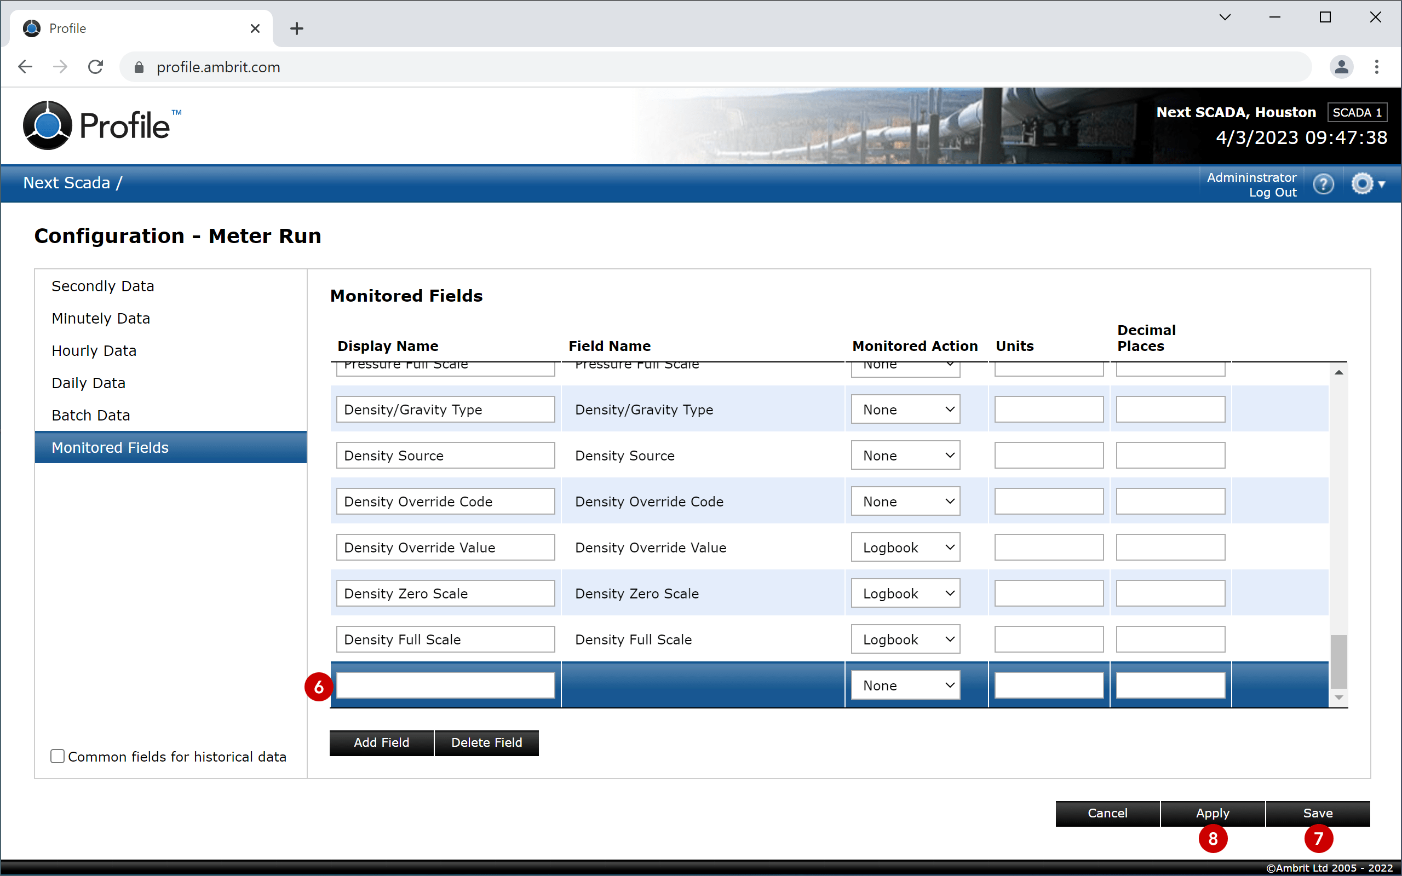Click the Decimal Places field in the new blank row

pos(1170,685)
